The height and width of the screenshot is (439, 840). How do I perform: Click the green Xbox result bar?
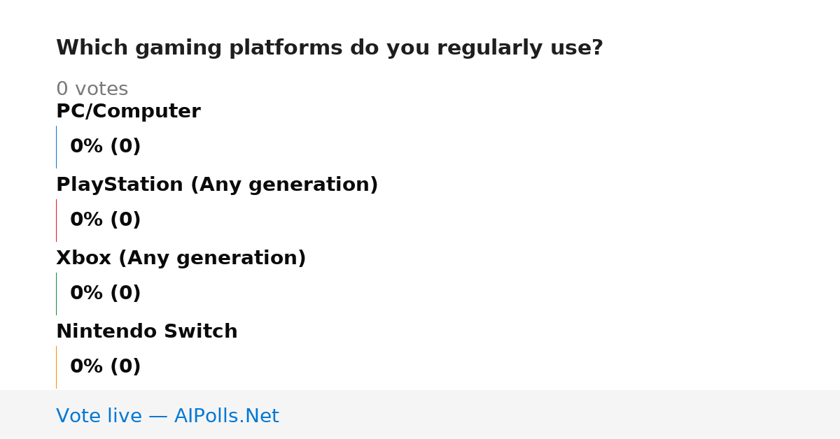(56, 294)
